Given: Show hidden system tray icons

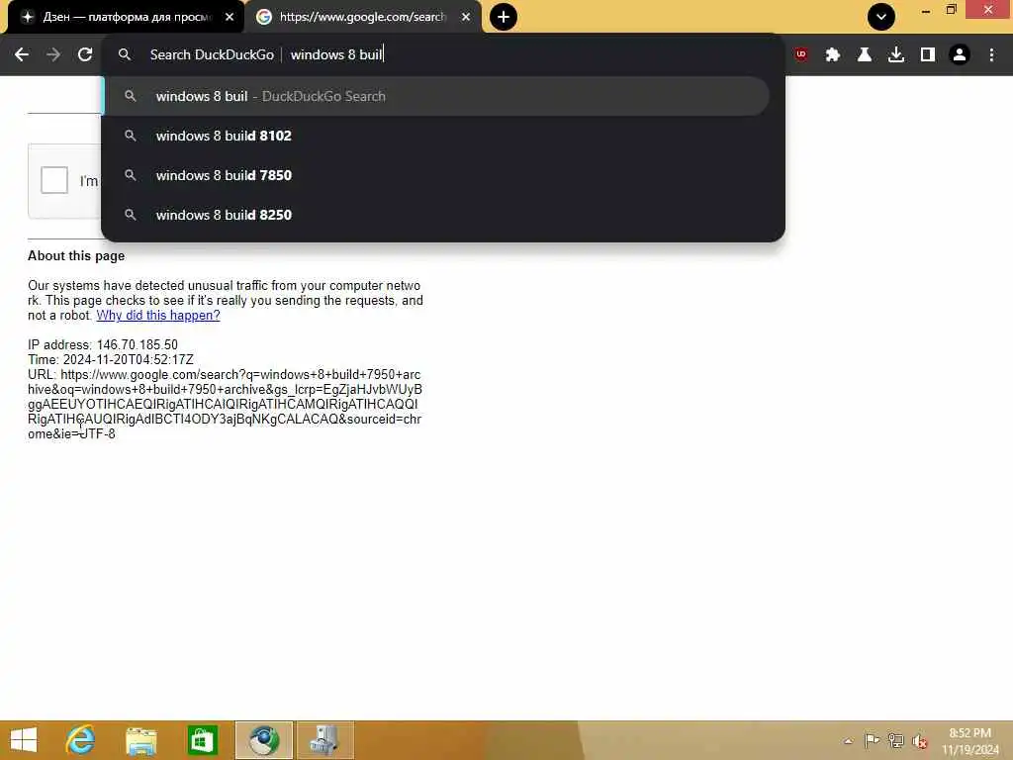Looking at the screenshot, I should click(x=848, y=741).
